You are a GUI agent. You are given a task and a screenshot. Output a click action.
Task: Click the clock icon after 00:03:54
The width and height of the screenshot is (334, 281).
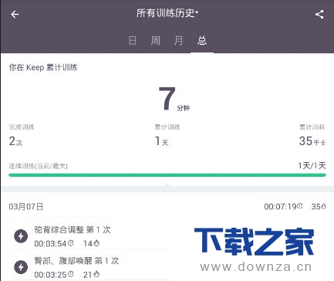[x=71, y=242]
